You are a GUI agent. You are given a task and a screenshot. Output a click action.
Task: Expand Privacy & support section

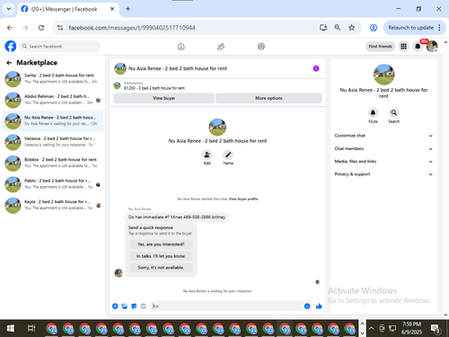point(383,174)
